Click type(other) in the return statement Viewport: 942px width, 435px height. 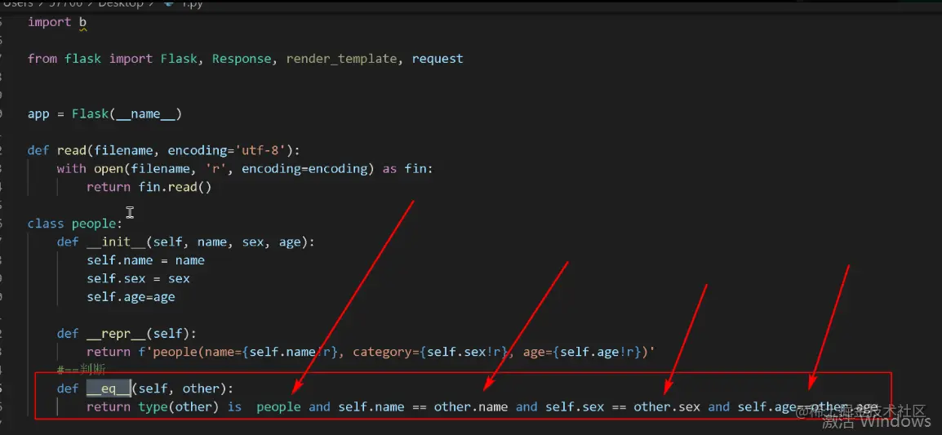[x=179, y=407]
